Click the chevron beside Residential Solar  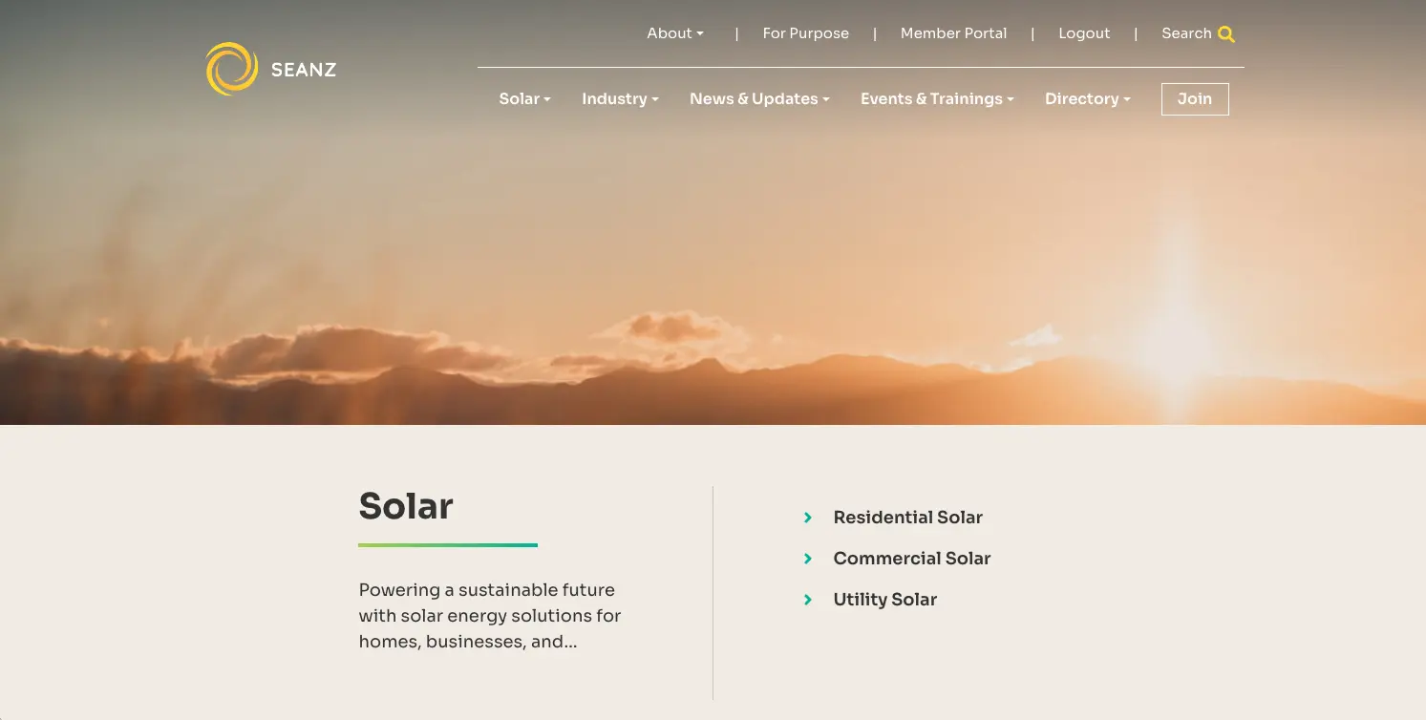pos(808,518)
